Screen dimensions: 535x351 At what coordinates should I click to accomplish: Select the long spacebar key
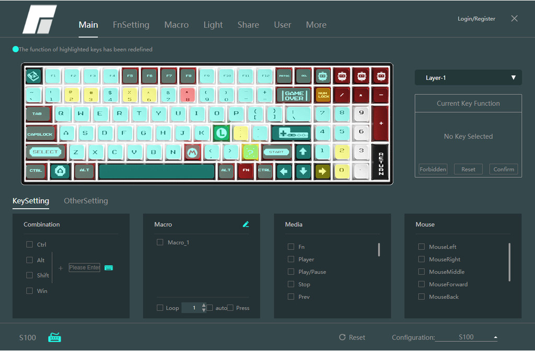tap(157, 171)
